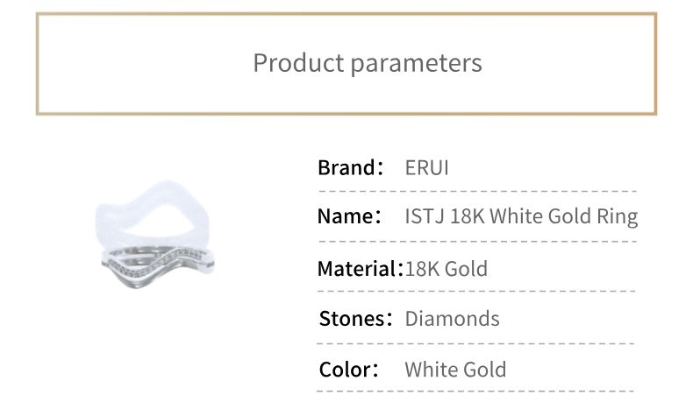
Task: Click the dashed divider below the Stones row
Action: coord(475,343)
